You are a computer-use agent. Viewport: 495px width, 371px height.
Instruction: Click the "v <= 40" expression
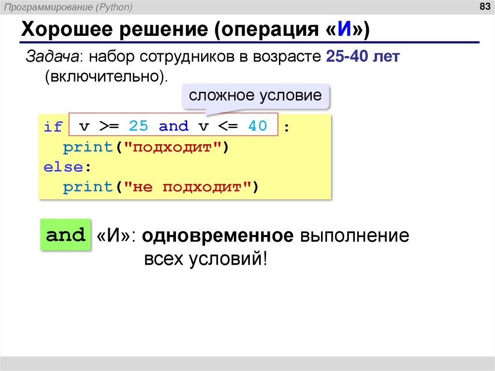[232, 125]
